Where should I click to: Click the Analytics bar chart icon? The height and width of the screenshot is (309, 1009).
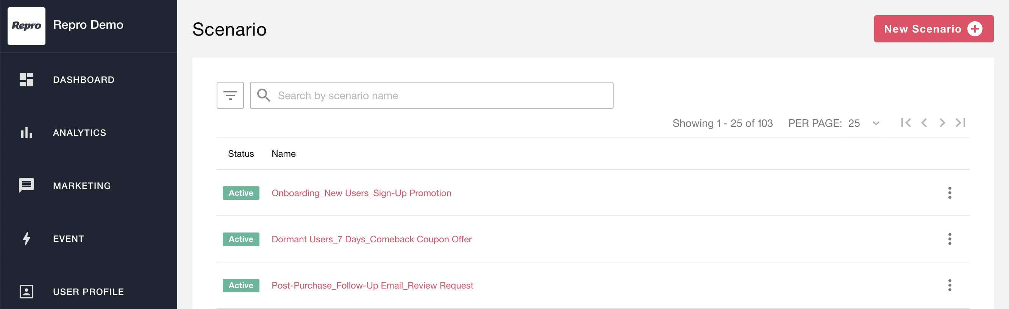point(26,133)
